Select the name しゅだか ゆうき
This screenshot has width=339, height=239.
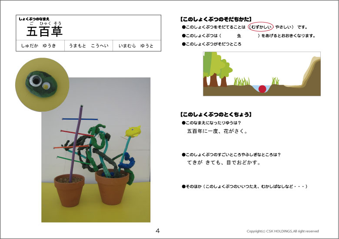pyautogui.click(x=39, y=46)
